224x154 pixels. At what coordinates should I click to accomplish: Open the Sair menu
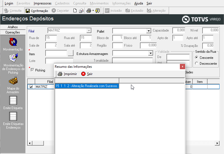tap(149, 3)
